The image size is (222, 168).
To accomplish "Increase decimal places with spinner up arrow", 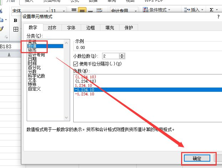I will (x=122, y=55).
